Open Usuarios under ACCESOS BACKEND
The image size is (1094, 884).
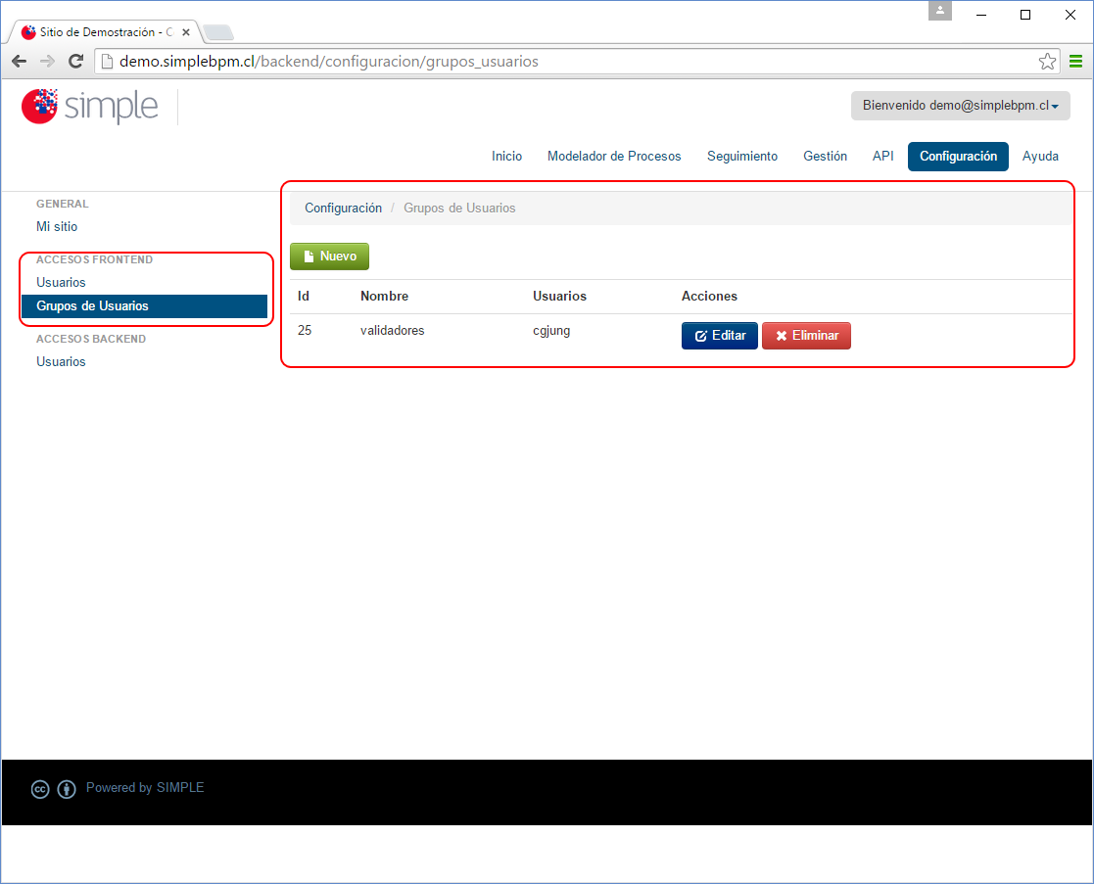(x=57, y=361)
